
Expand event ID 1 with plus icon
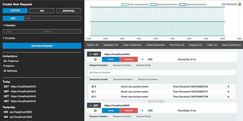tap(228, 92)
